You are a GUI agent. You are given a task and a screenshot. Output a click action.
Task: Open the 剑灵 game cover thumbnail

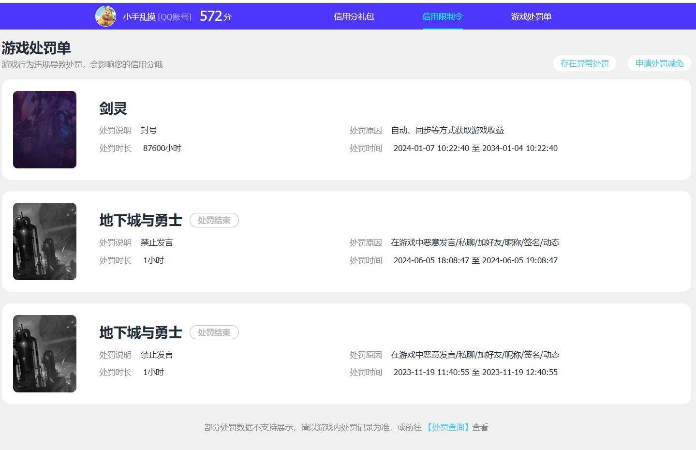click(x=44, y=129)
